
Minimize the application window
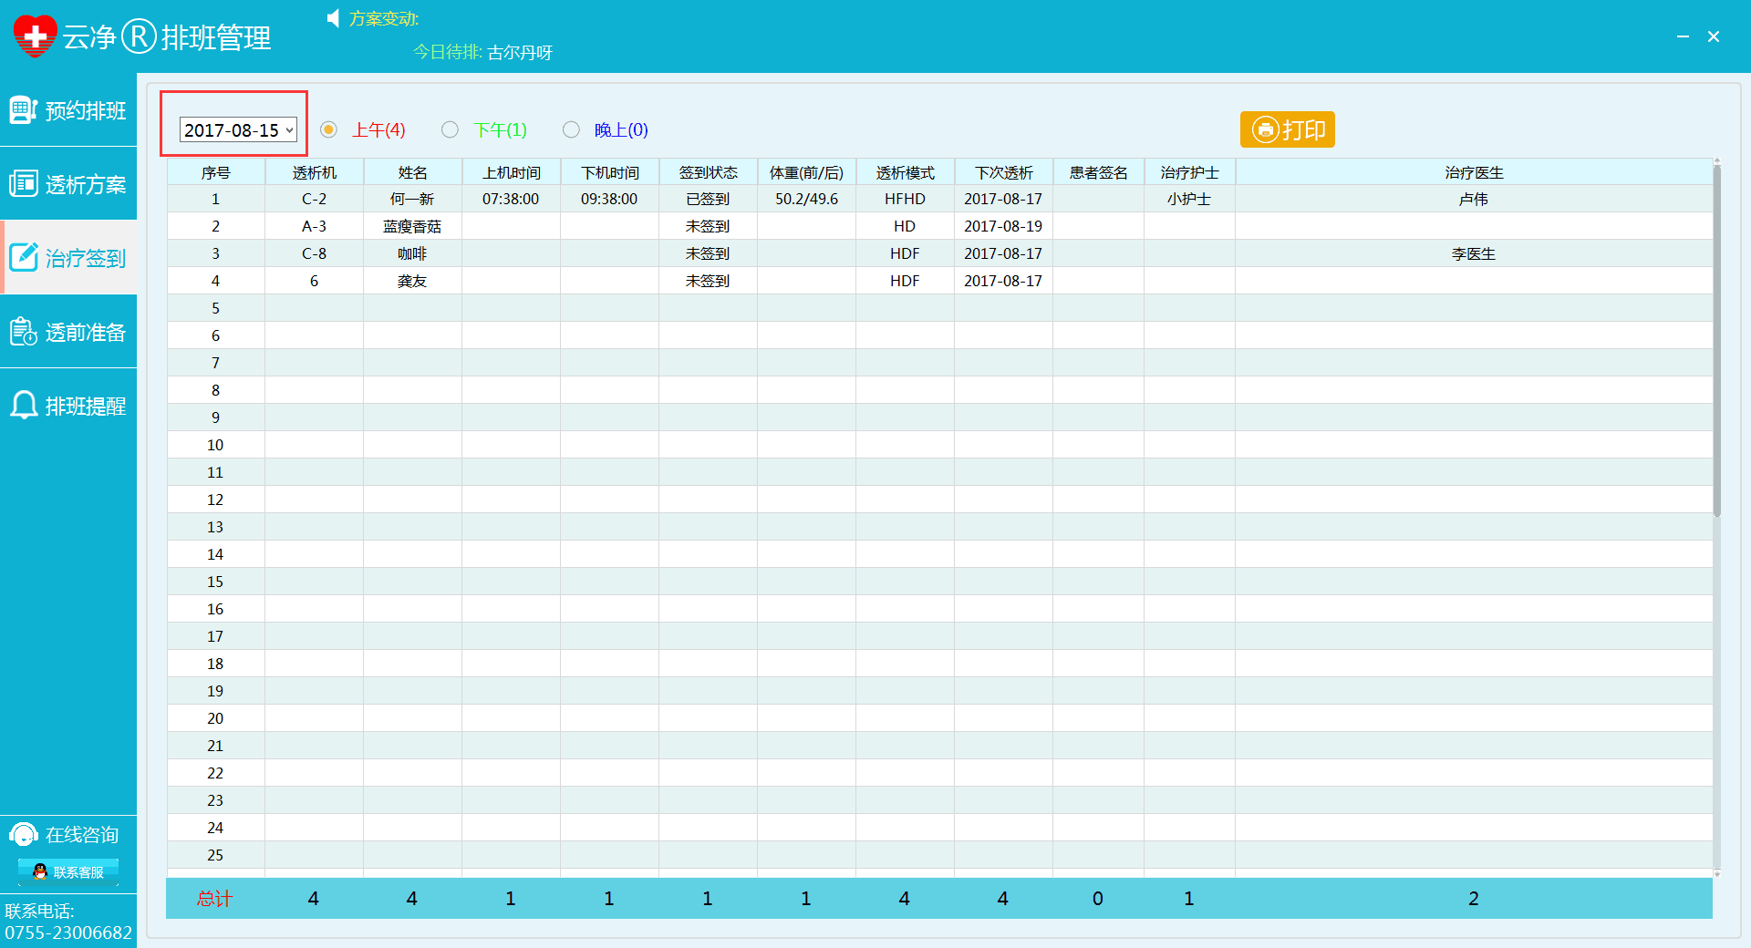1683,36
